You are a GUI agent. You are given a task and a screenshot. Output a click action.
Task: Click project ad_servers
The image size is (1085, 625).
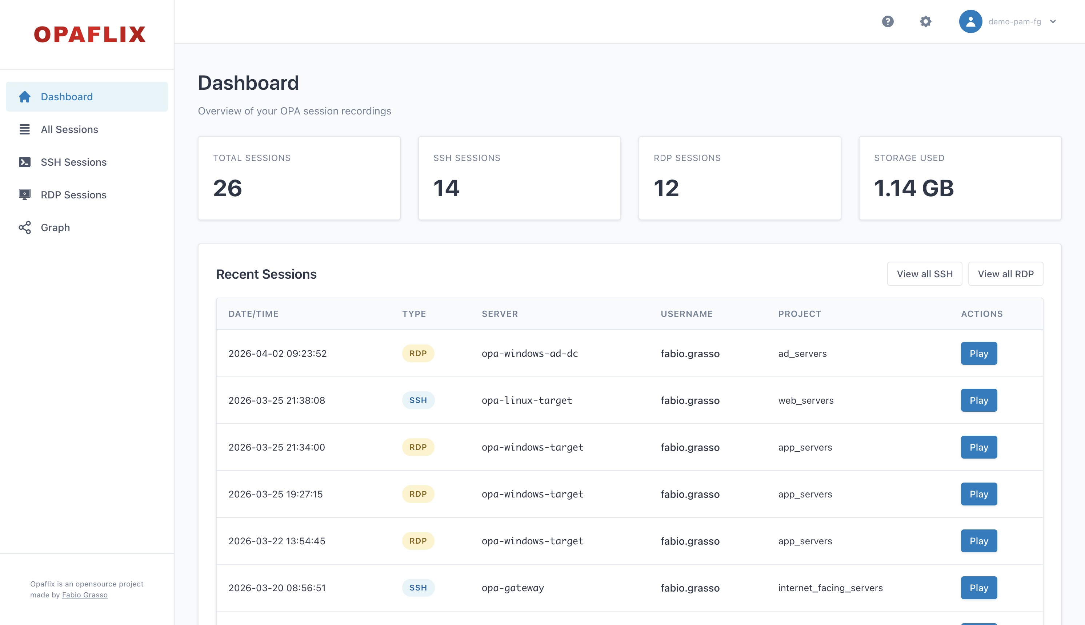(802, 353)
